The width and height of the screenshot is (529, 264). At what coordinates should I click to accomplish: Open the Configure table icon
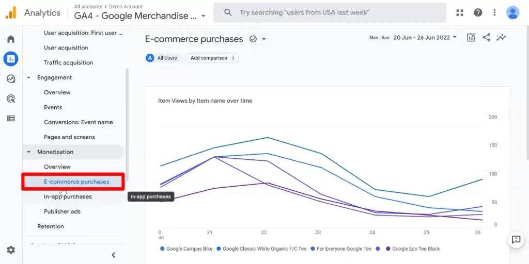(x=11, y=119)
